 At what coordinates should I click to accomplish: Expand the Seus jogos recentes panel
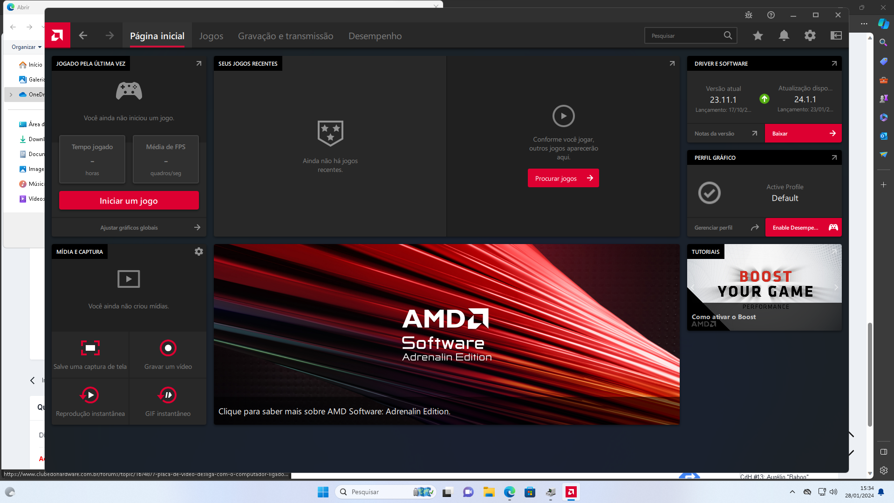(672, 63)
